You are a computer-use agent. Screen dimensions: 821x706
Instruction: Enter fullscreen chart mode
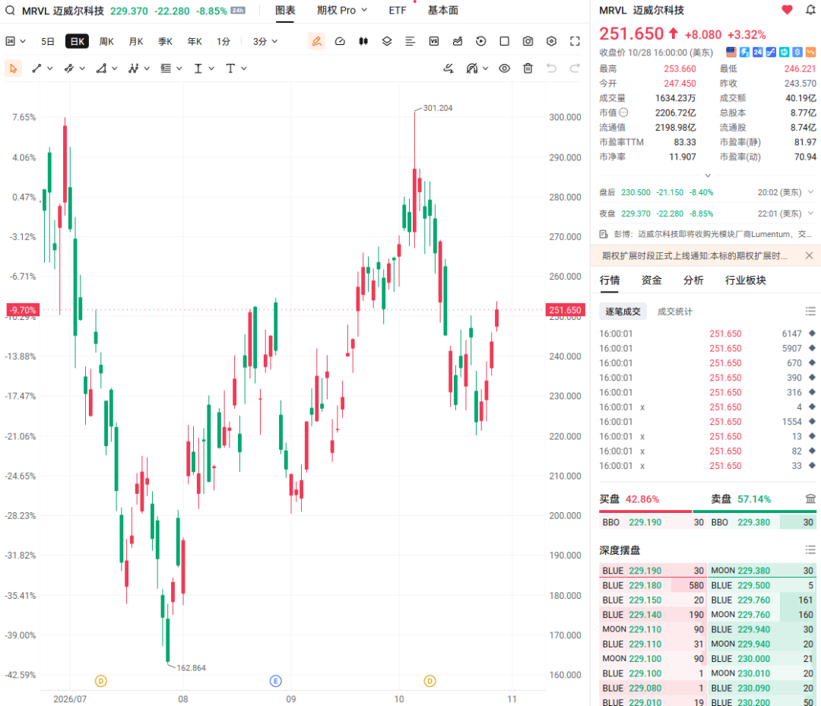click(575, 41)
